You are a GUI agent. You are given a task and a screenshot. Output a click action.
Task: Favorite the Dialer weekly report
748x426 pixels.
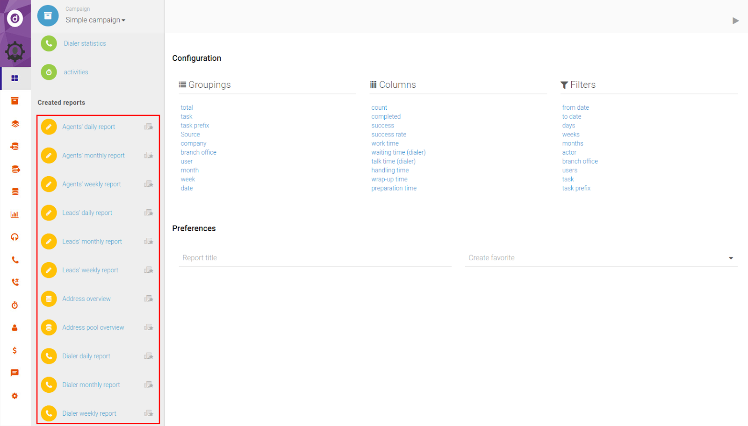pos(148,413)
